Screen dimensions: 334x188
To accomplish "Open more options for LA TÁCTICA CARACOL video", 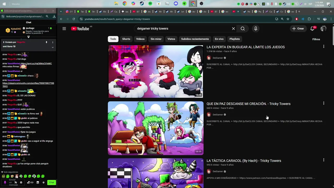I will (324, 160).
